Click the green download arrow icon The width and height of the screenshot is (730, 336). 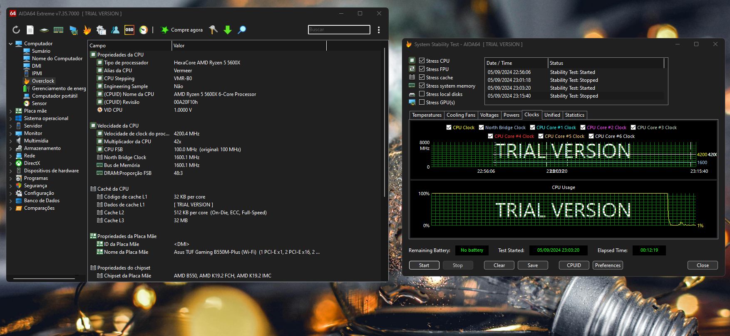pos(228,30)
